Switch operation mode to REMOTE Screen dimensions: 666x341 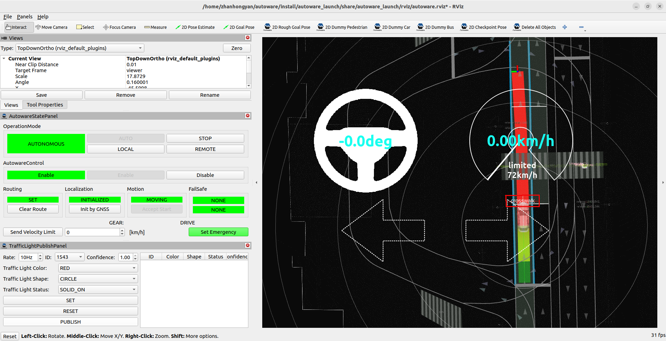(205, 149)
